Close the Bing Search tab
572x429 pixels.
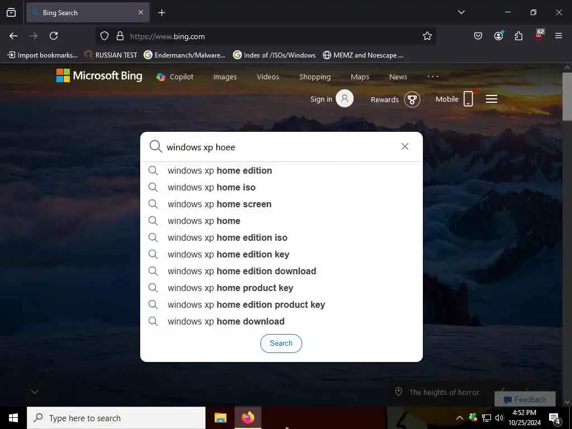pyautogui.click(x=141, y=13)
